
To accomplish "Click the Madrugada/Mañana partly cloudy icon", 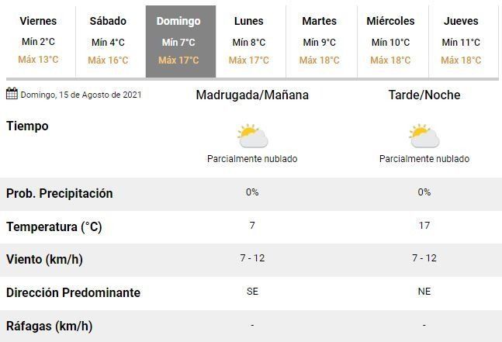I will point(252,136).
